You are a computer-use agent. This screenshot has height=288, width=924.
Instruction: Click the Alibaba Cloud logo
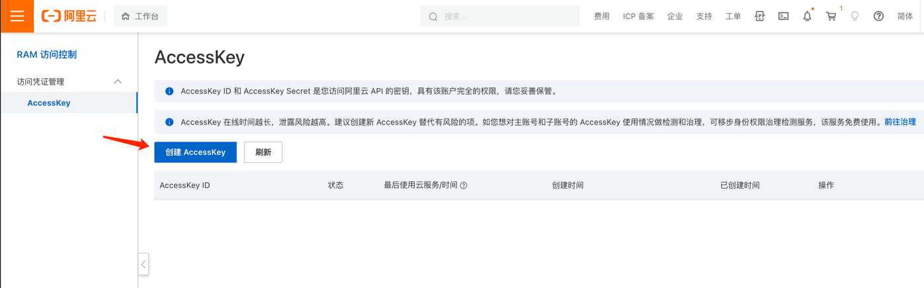[x=69, y=17]
